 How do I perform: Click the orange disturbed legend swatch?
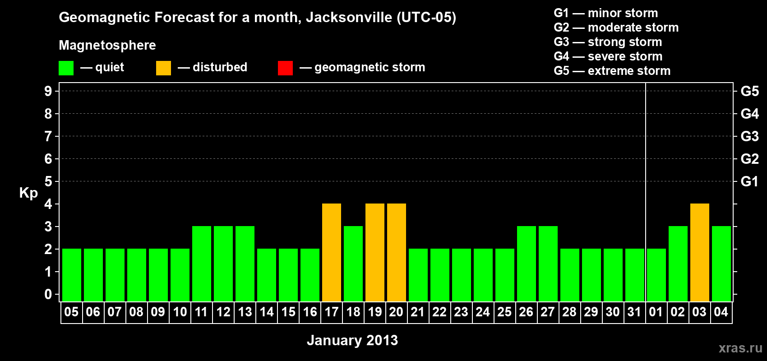(163, 68)
